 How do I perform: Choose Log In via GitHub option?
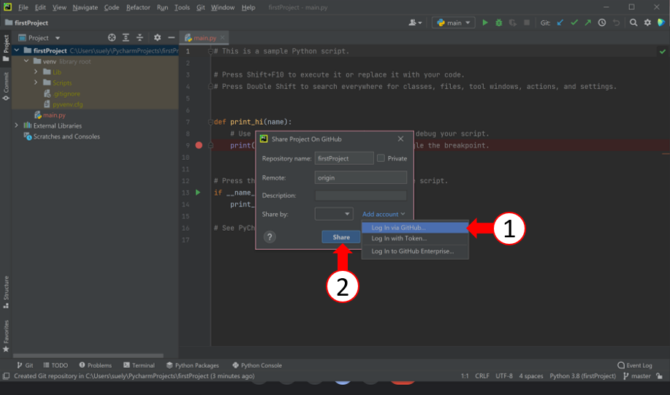(415, 228)
